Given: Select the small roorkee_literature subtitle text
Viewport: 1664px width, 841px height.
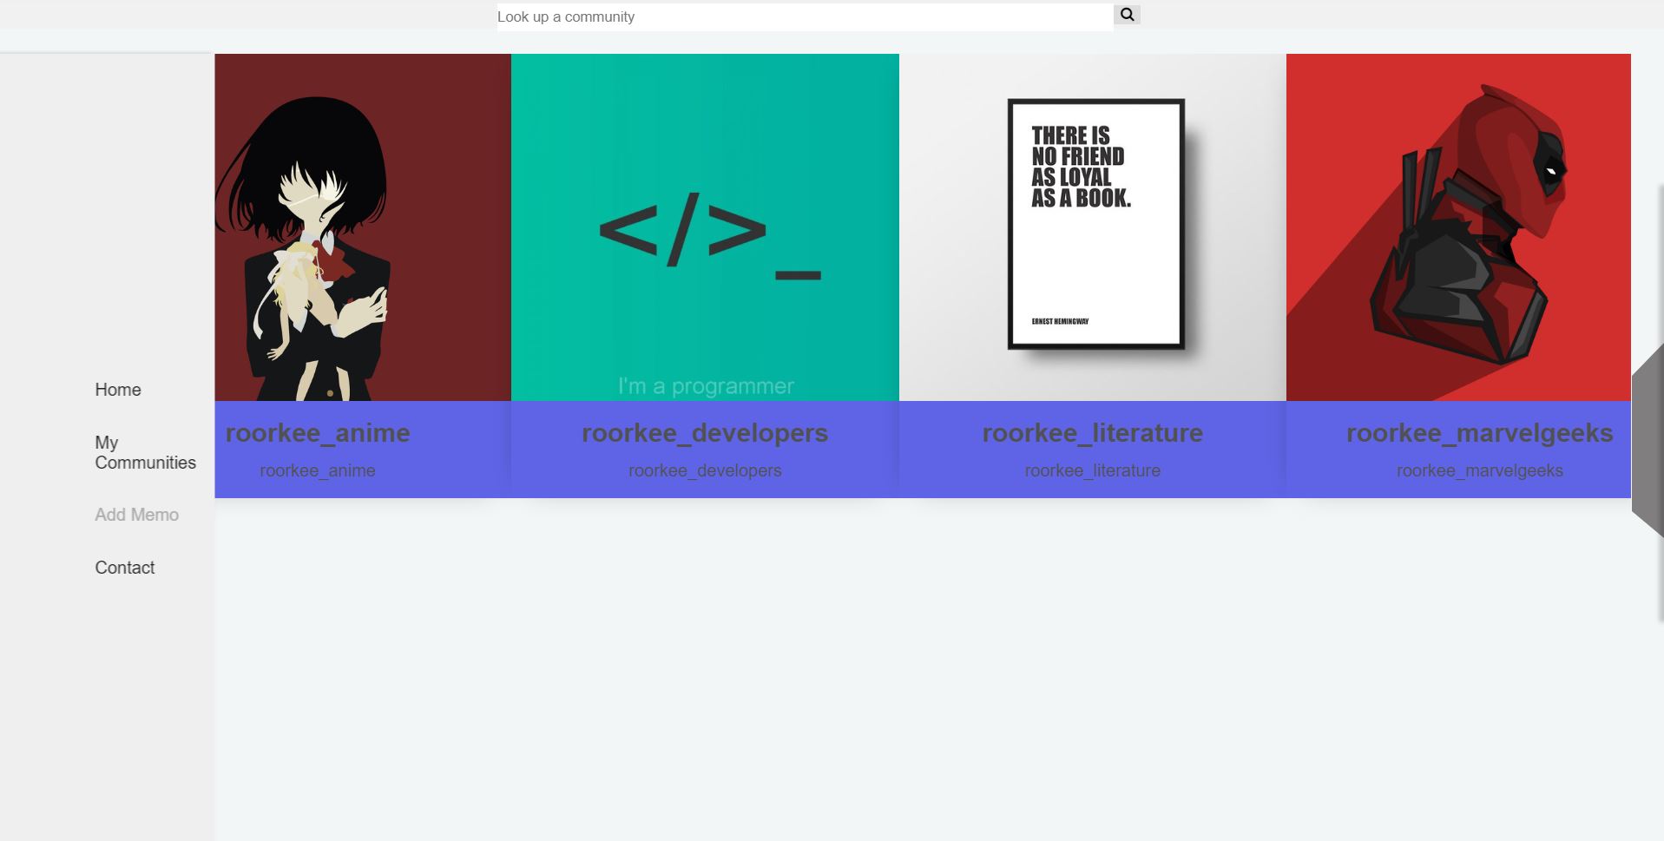Looking at the screenshot, I should coord(1093,470).
